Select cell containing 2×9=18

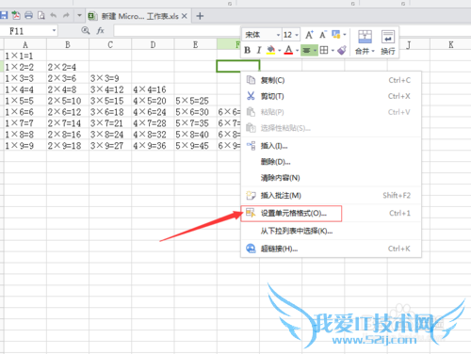tap(68, 146)
